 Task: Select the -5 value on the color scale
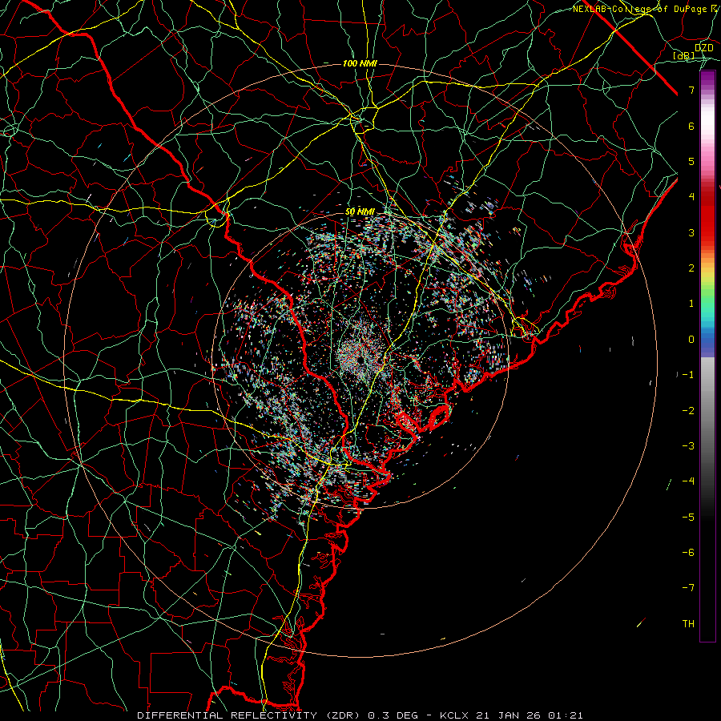[x=688, y=518]
